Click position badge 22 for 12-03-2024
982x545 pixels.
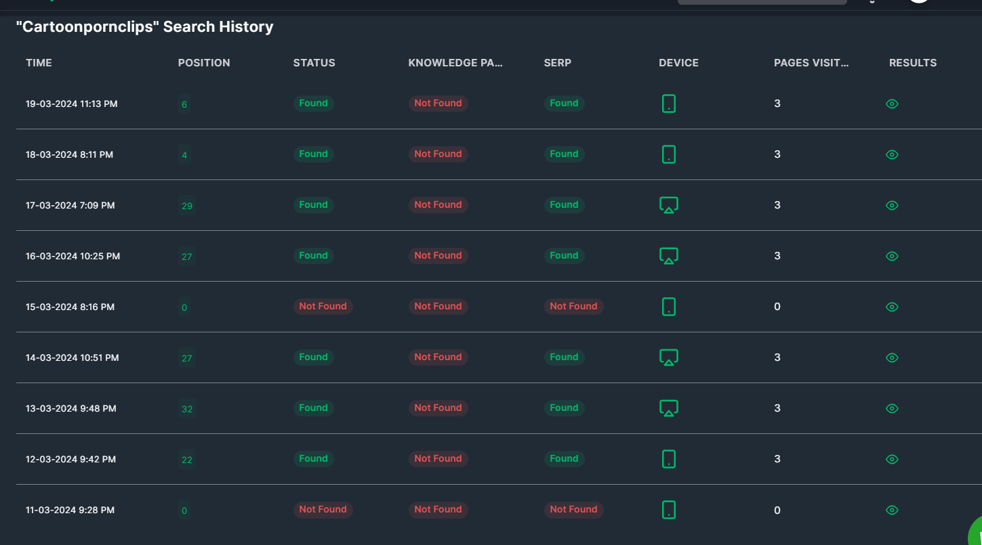(x=187, y=460)
